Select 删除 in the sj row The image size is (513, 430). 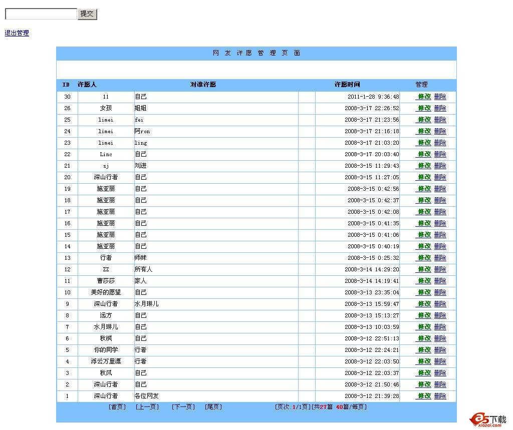click(x=440, y=166)
